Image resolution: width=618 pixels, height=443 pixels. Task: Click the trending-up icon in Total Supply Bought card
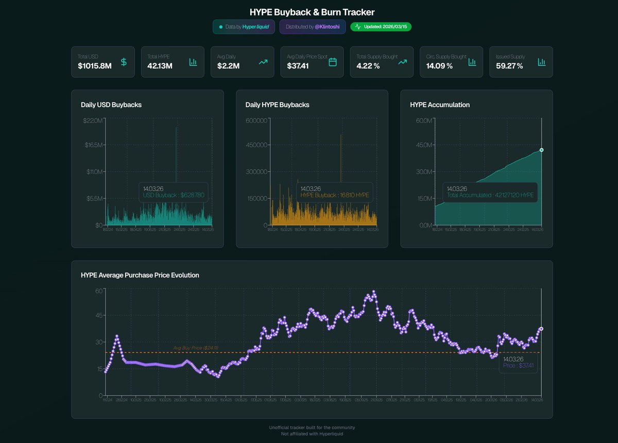402,62
